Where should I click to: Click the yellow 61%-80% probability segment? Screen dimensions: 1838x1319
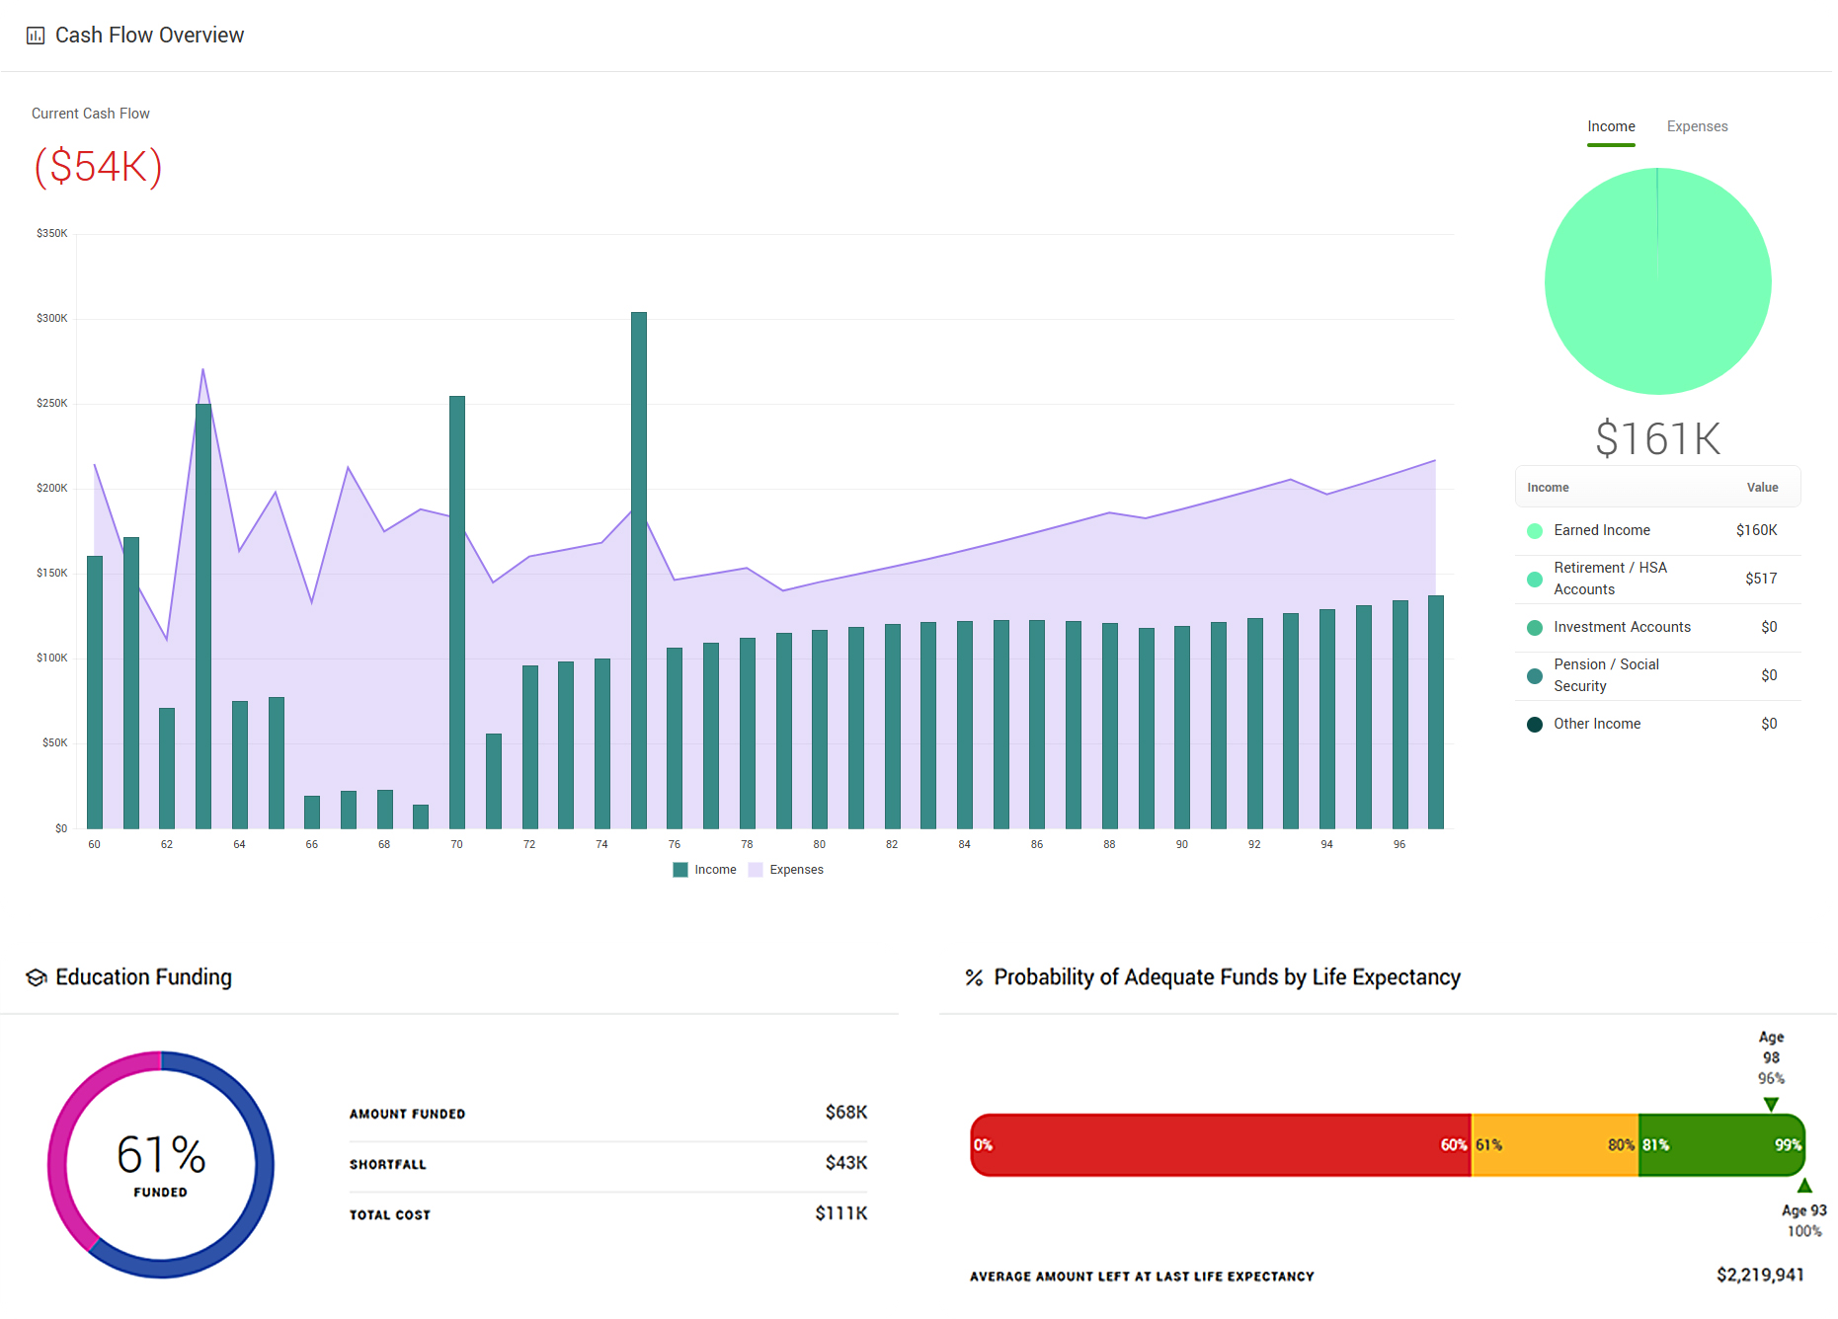[x=1555, y=1145]
